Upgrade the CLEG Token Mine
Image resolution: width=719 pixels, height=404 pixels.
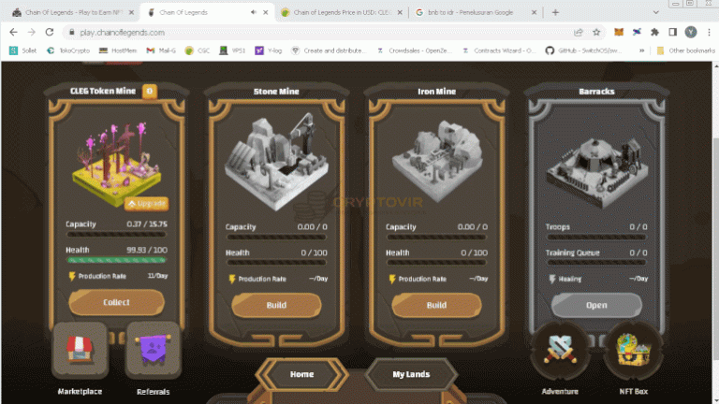click(x=147, y=203)
